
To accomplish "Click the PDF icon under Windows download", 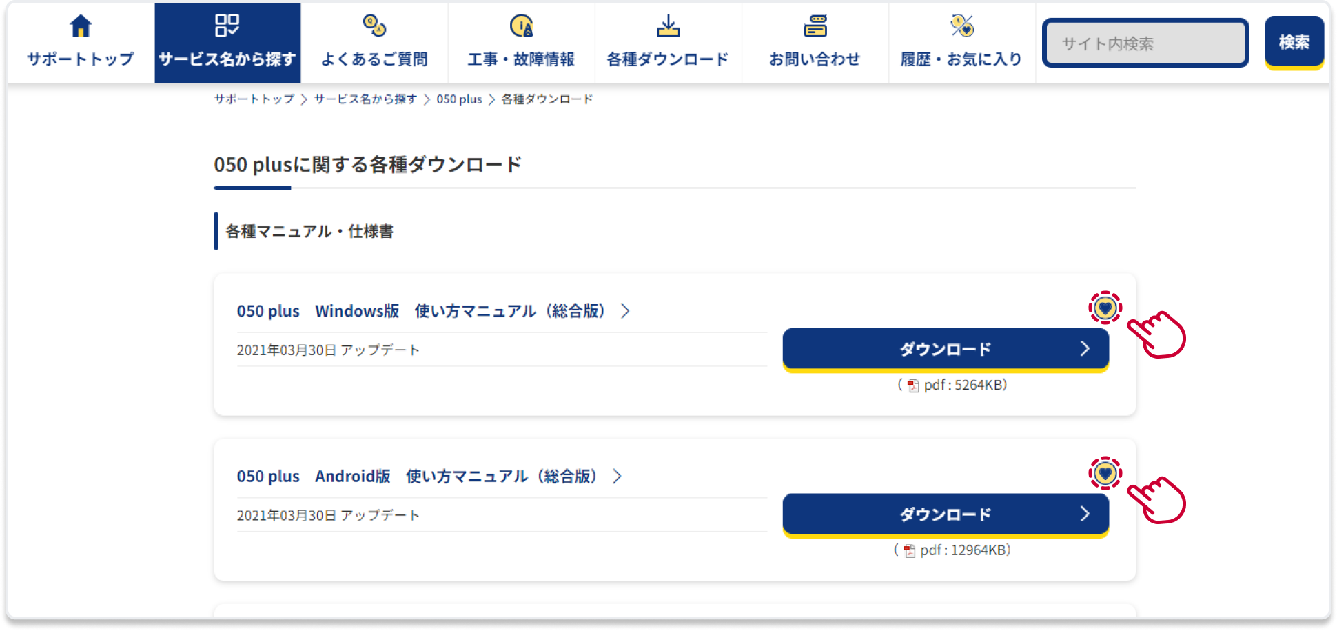I will click(x=913, y=385).
